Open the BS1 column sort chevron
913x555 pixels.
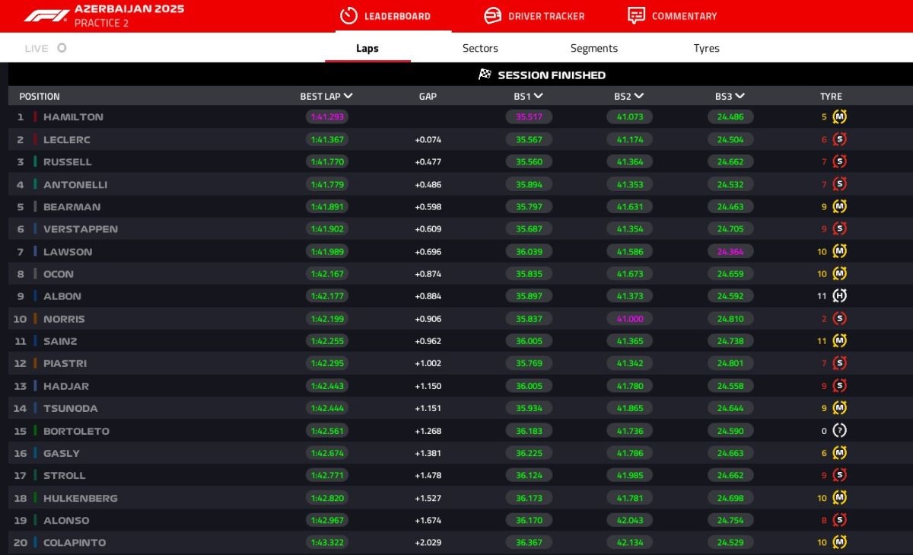coord(539,96)
